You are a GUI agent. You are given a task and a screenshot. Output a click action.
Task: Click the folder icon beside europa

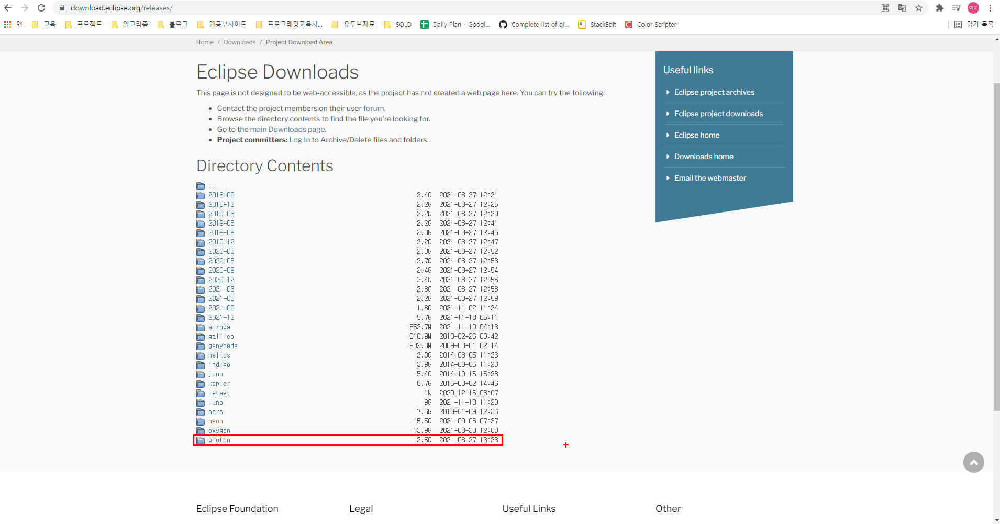(201, 327)
